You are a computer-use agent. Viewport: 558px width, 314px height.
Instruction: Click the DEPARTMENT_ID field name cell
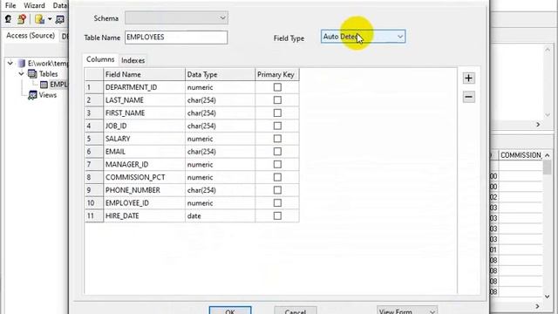[144, 87]
